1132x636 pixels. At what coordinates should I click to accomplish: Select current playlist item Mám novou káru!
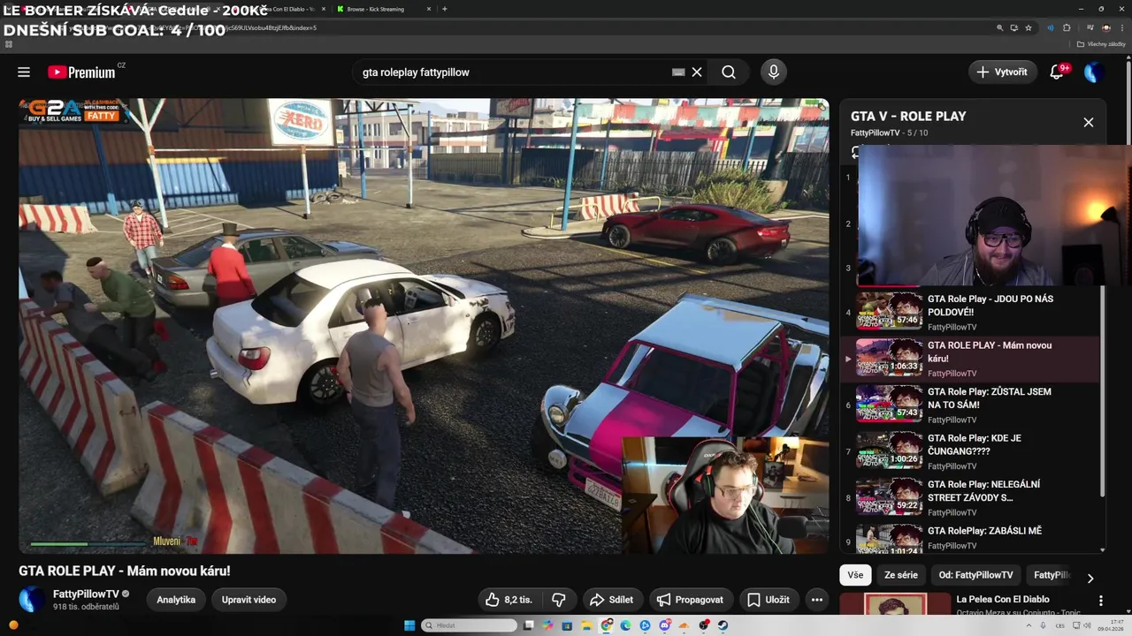point(969,359)
